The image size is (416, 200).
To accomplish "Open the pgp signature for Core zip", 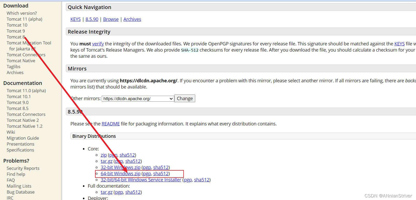I will (113, 155).
